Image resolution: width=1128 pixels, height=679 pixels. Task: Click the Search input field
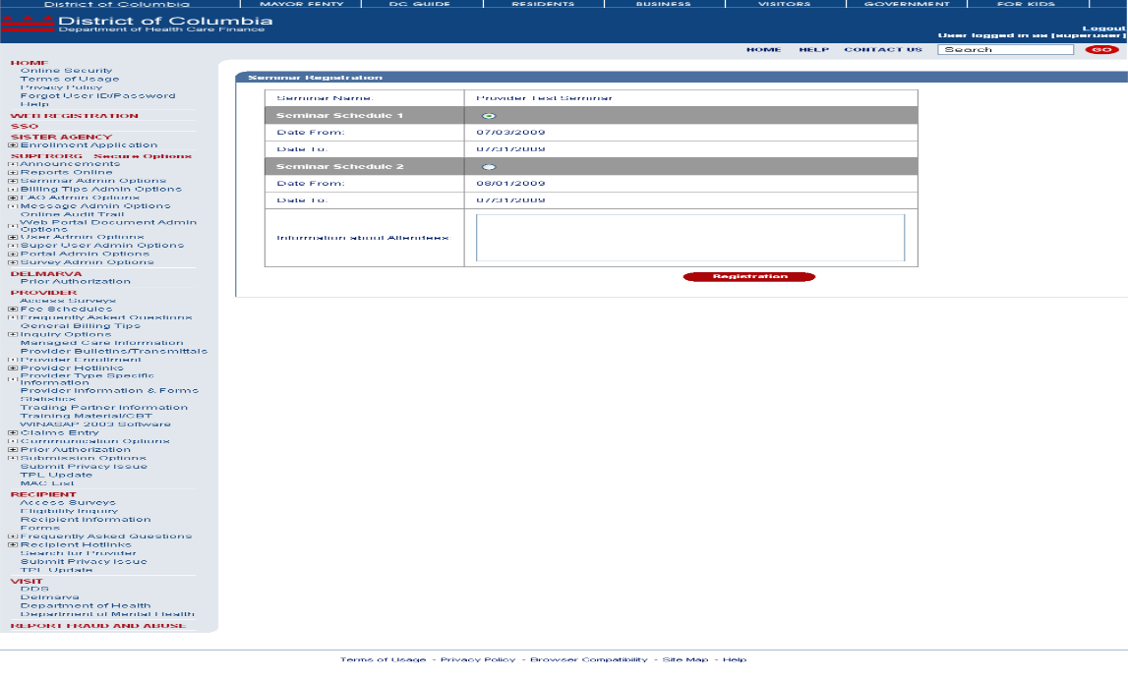coord(1004,49)
